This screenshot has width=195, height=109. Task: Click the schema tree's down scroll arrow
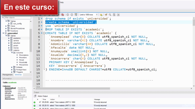pyautogui.click(x=30, y=72)
